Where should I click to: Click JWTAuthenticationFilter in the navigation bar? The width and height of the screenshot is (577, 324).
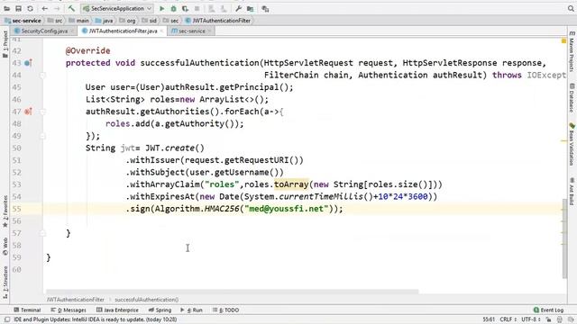coord(218,21)
